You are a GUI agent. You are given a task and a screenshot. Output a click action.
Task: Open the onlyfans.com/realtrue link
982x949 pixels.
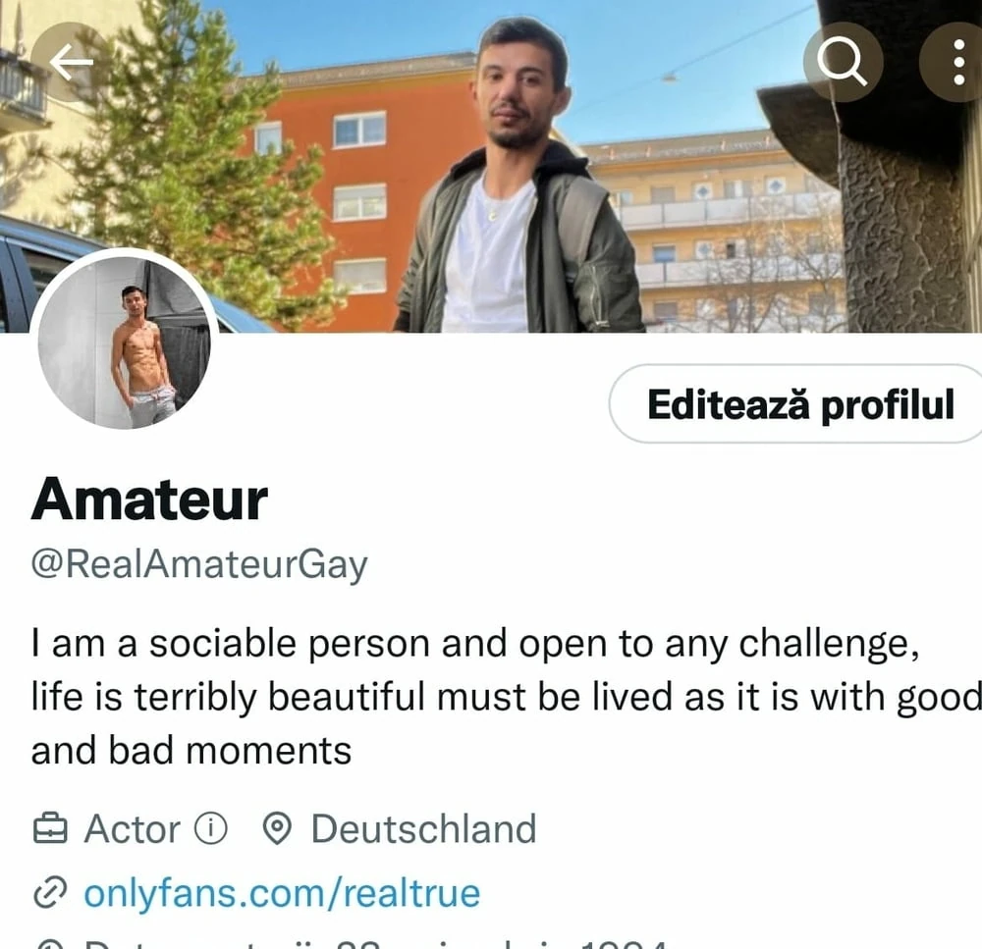(283, 893)
